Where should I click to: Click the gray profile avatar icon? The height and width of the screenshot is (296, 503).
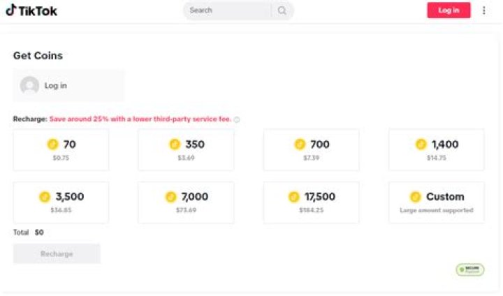pos(29,86)
